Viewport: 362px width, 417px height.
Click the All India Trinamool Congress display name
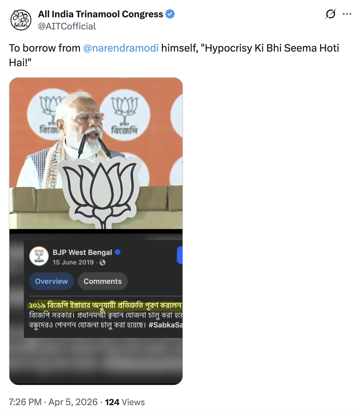(101, 14)
